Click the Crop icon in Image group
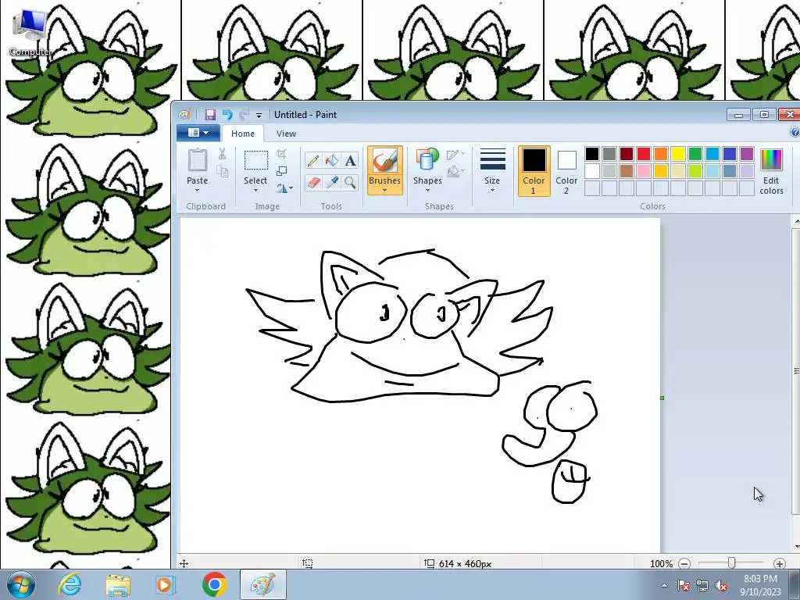The width and height of the screenshot is (800, 600). [281, 154]
